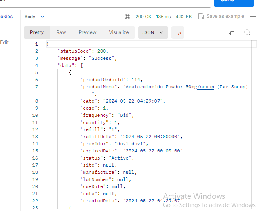The image size is (266, 211).
Task: Click line number 1 in gutter
Action: coord(36,44)
